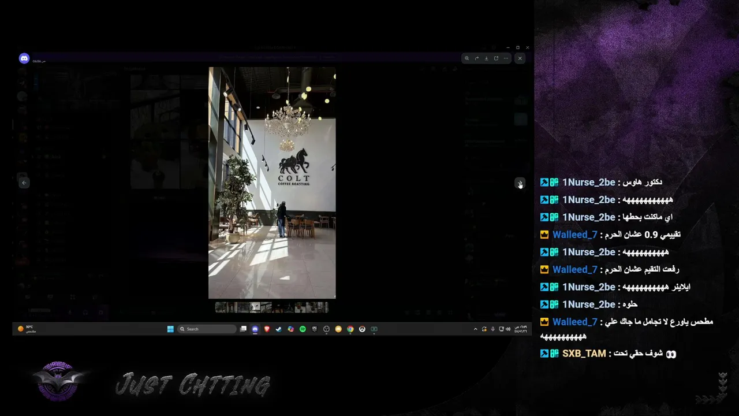Select the first thumbnail in the image strip
Image resolution: width=739 pixels, height=416 pixels.
click(221, 307)
